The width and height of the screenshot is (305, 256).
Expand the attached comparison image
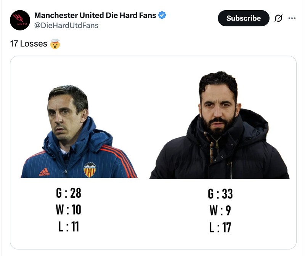click(x=152, y=152)
